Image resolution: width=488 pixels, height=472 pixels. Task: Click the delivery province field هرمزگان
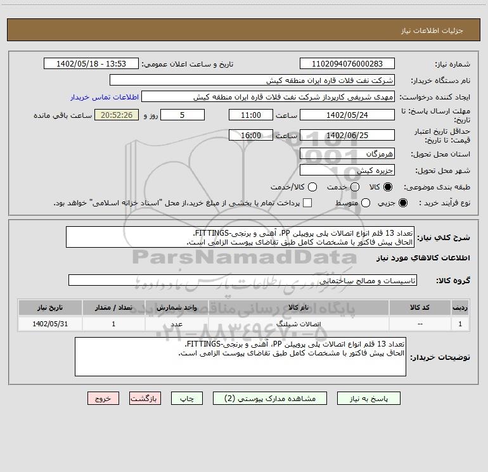coord(347,153)
